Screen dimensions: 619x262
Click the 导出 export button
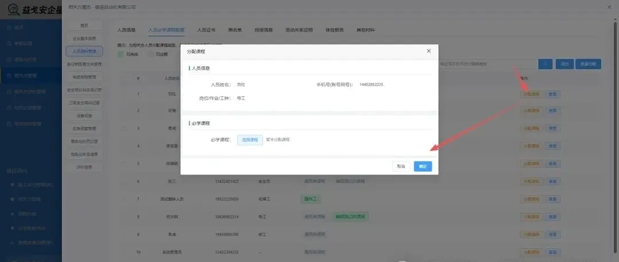565,64
